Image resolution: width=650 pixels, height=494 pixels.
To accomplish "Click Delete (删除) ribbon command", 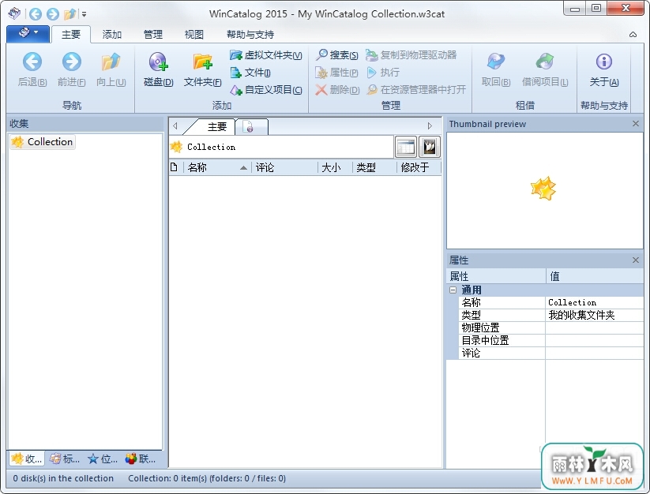I will point(337,90).
